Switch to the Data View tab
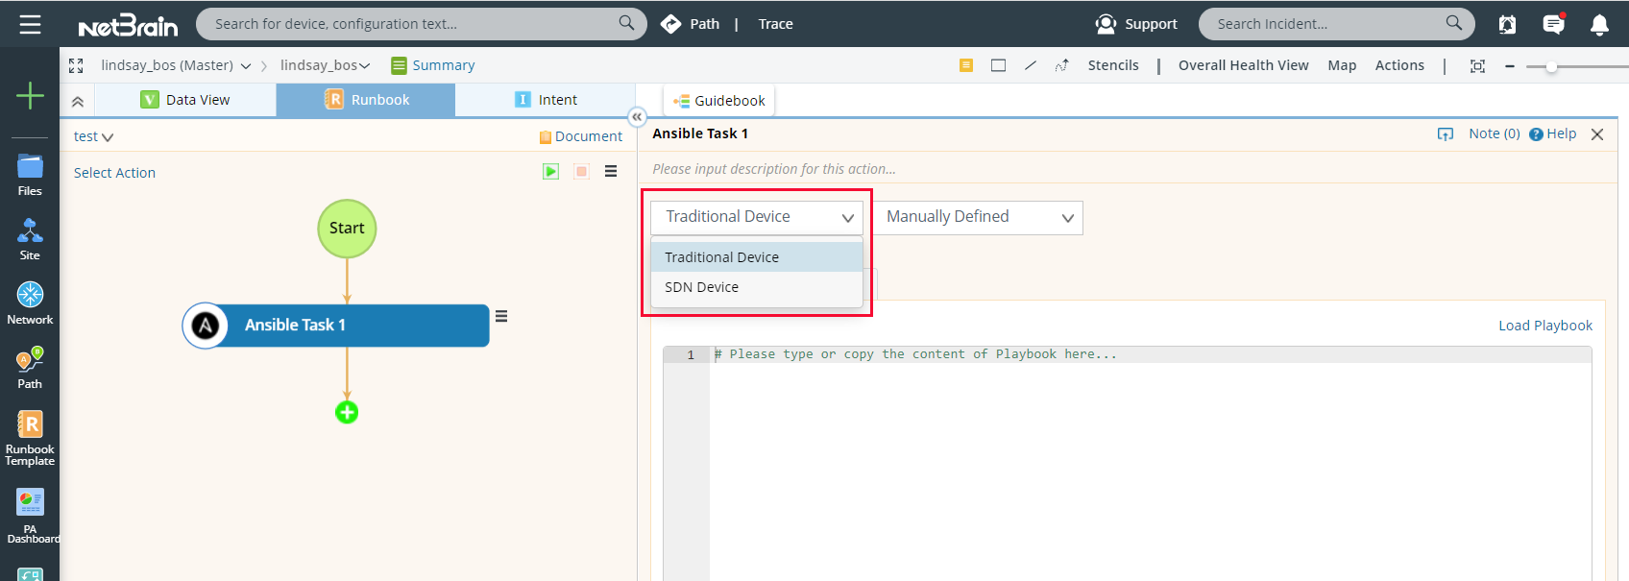 (x=186, y=100)
